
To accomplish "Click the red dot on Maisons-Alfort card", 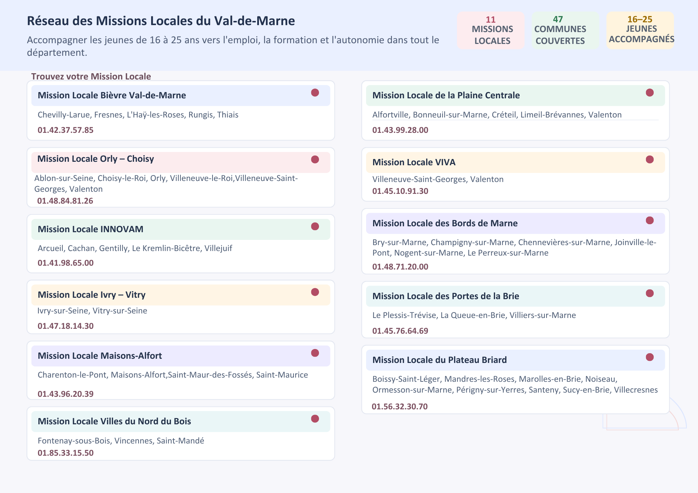I will (315, 353).
